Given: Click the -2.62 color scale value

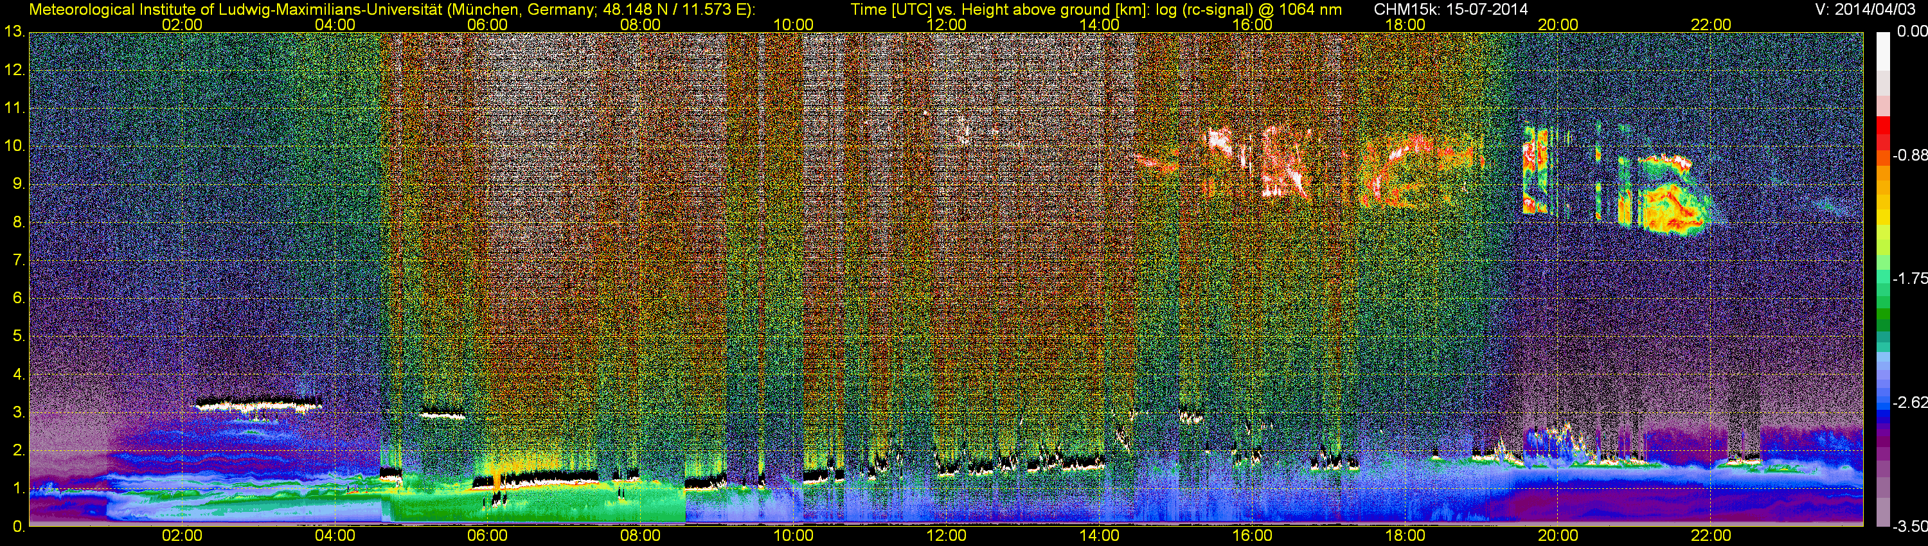Looking at the screenshot, I should pos(1909,402).
